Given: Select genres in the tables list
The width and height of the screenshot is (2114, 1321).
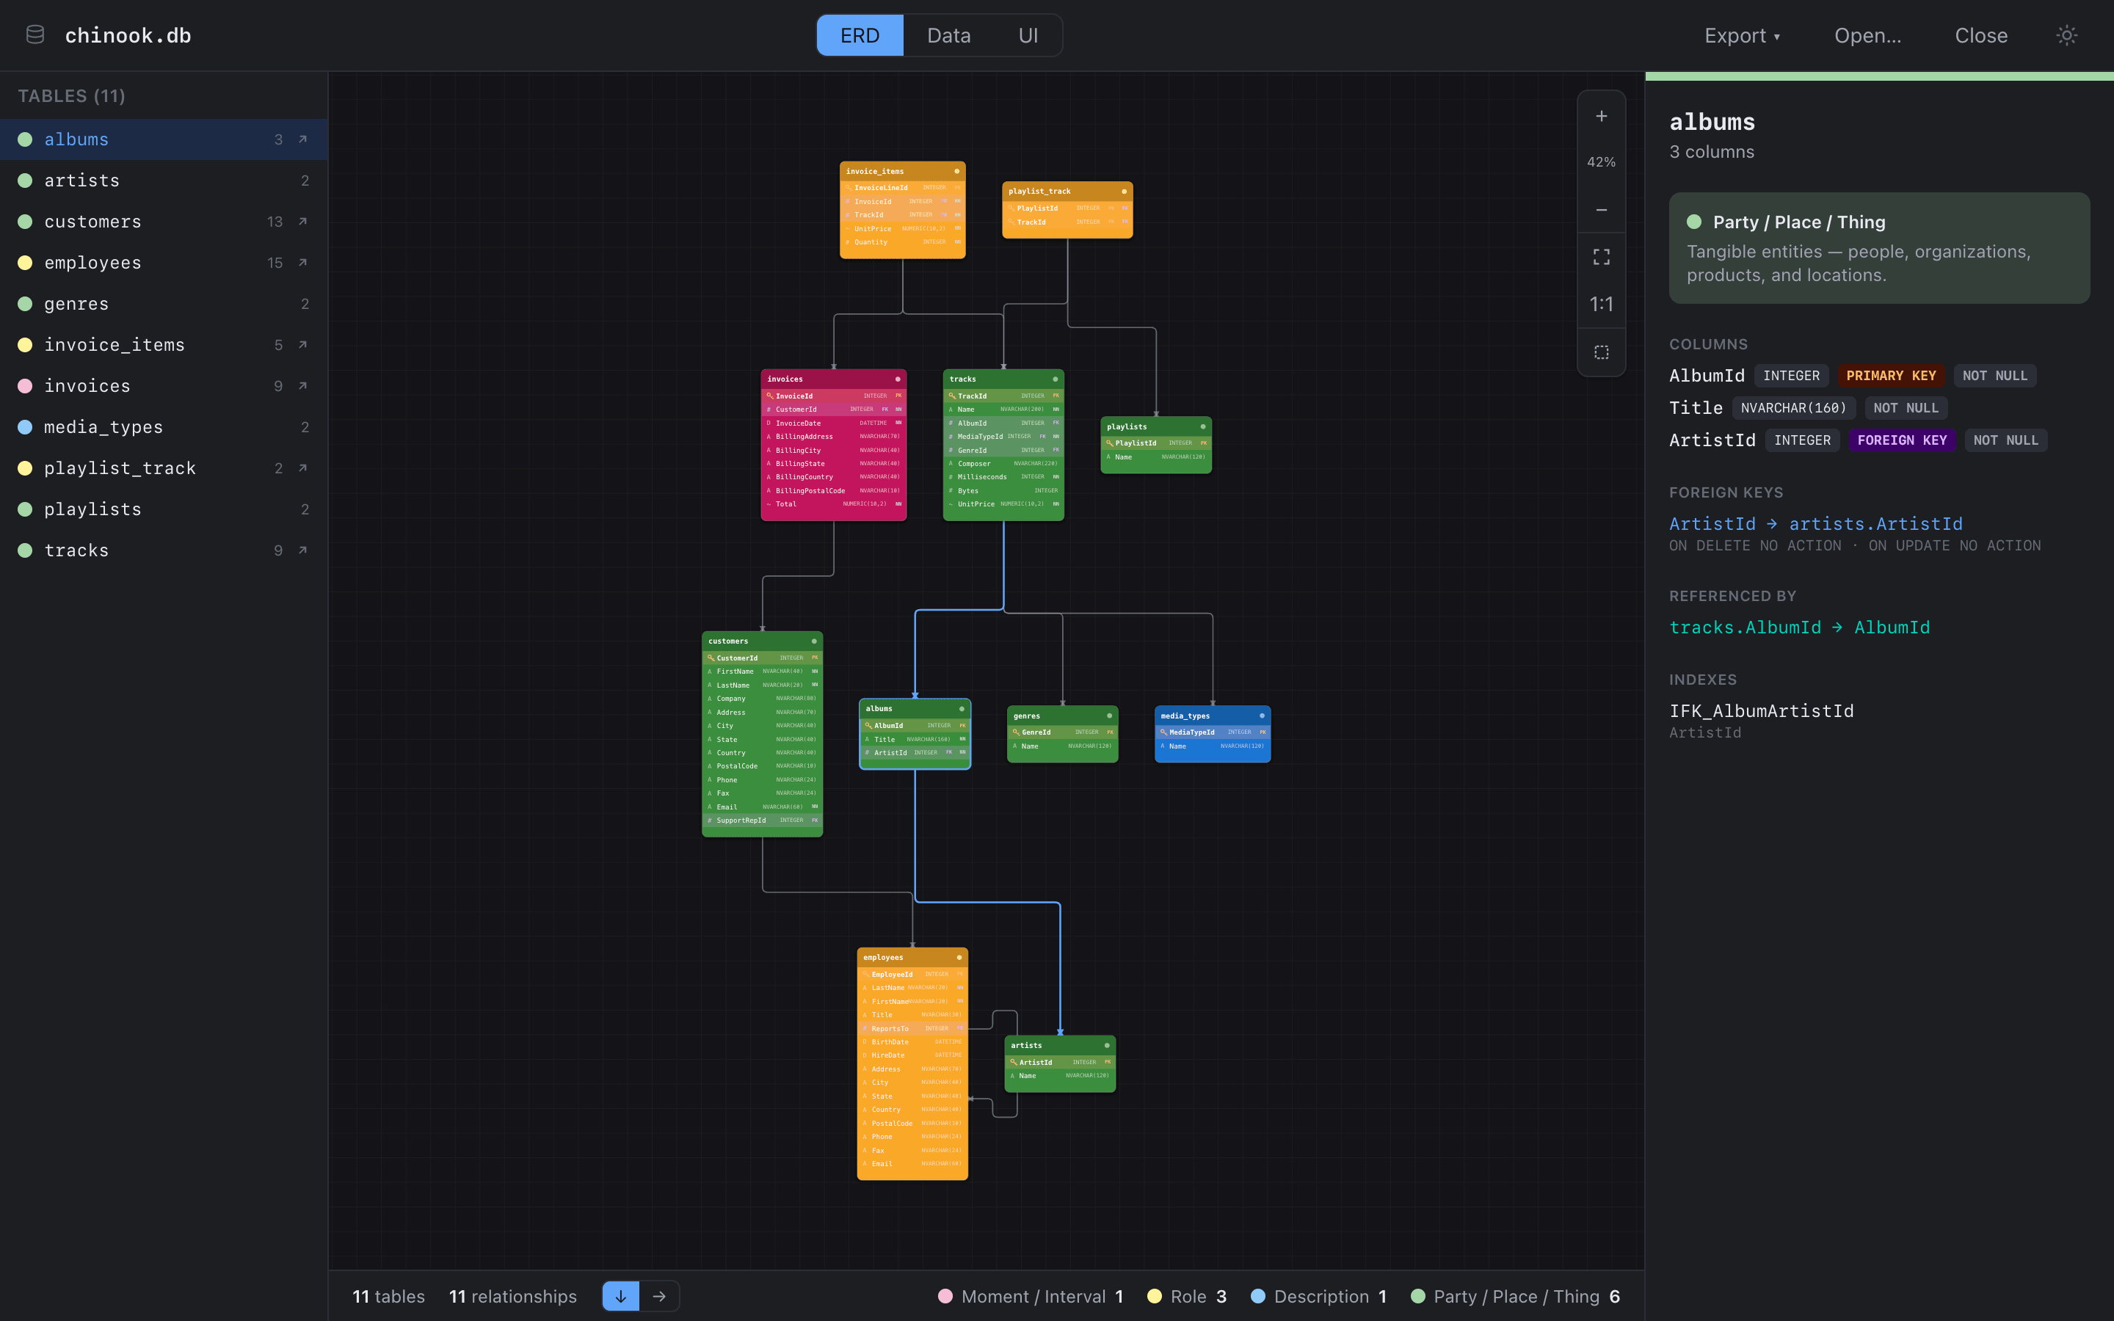Looking at the screenshot, I should (x=164, y=303).
